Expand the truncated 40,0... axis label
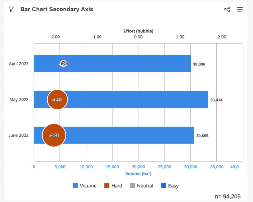 pyautogui.click(x=236, y=167)
